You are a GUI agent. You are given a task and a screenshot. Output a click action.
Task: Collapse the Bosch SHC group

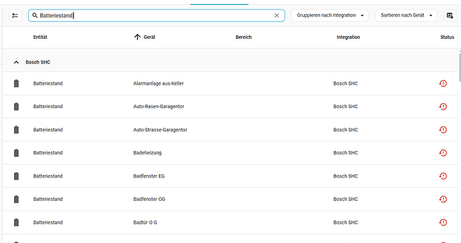pyautogui.click(x=16, y=62)
